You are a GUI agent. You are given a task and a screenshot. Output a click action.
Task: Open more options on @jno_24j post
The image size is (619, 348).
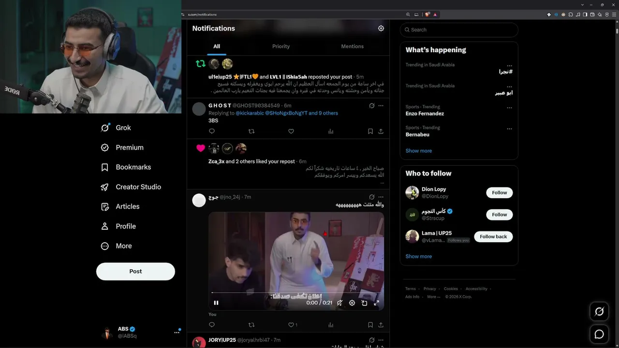click(381, 197)
